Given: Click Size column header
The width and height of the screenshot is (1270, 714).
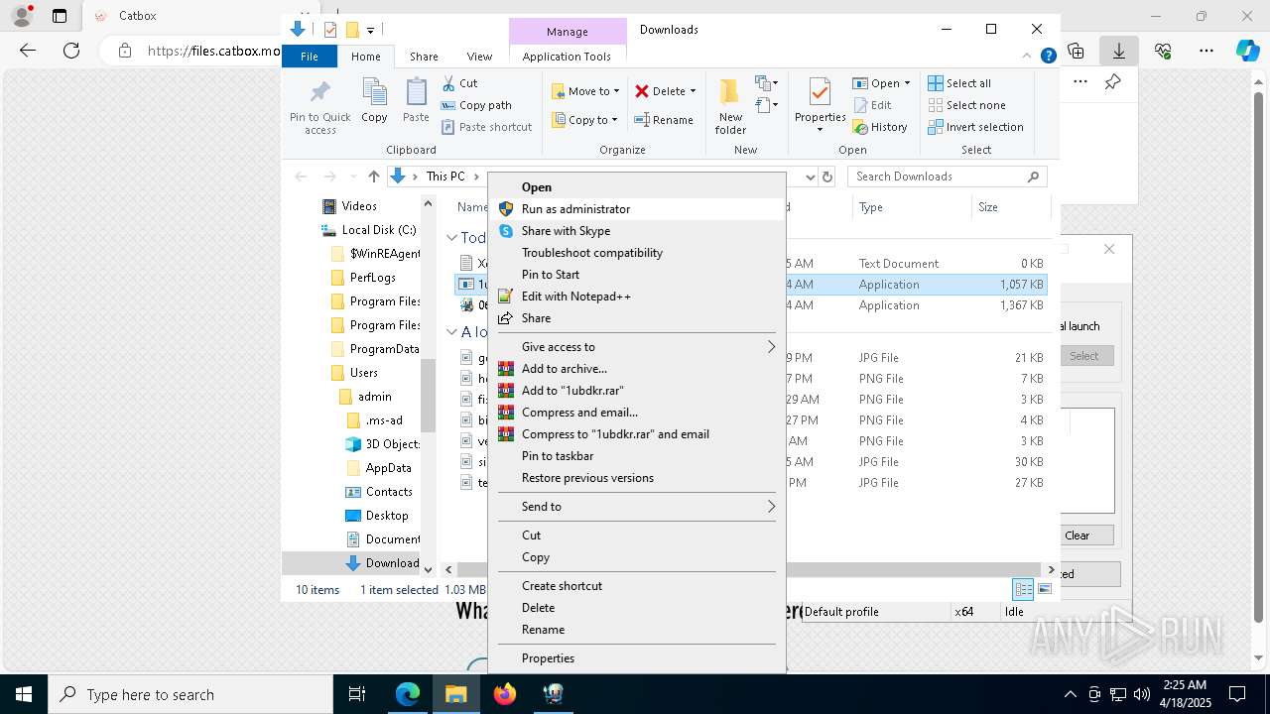Looking at the screenshot, I should pos(1010,207).
